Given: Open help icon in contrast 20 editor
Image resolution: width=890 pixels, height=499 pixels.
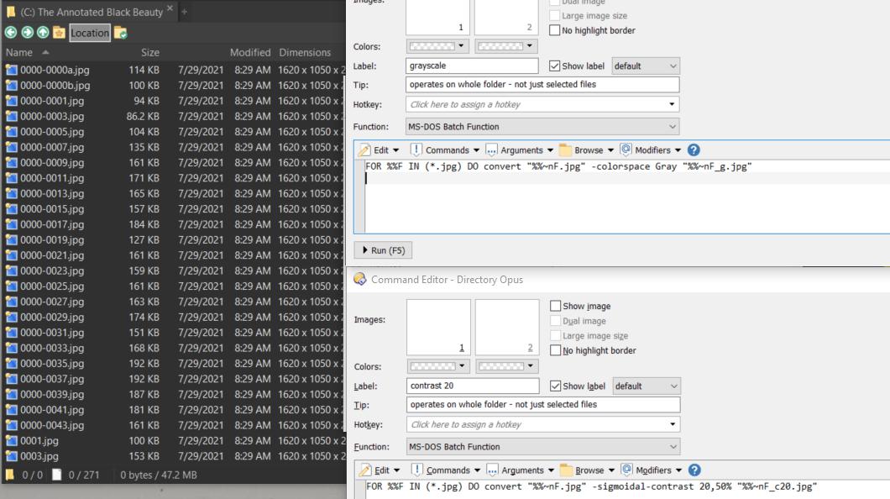Looking at the screenshot, I should click(694, 470).
